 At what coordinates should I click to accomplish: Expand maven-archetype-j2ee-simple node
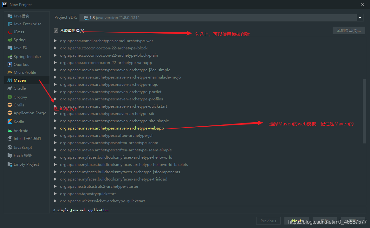[55, 70]
